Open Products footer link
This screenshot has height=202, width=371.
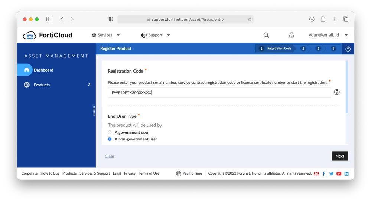coord(69,173)
